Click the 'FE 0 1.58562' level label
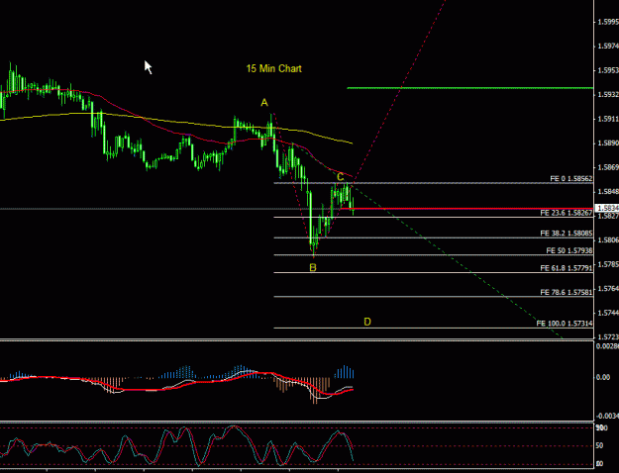 (x=571, y=179)
